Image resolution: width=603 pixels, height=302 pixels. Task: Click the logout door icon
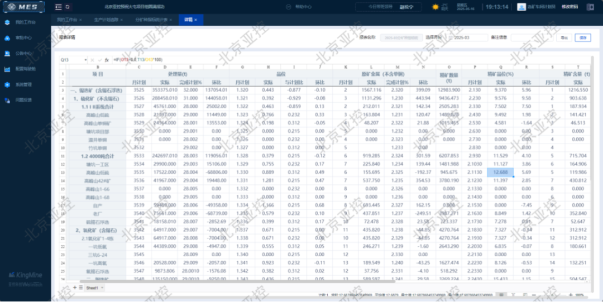click(590, 7)
